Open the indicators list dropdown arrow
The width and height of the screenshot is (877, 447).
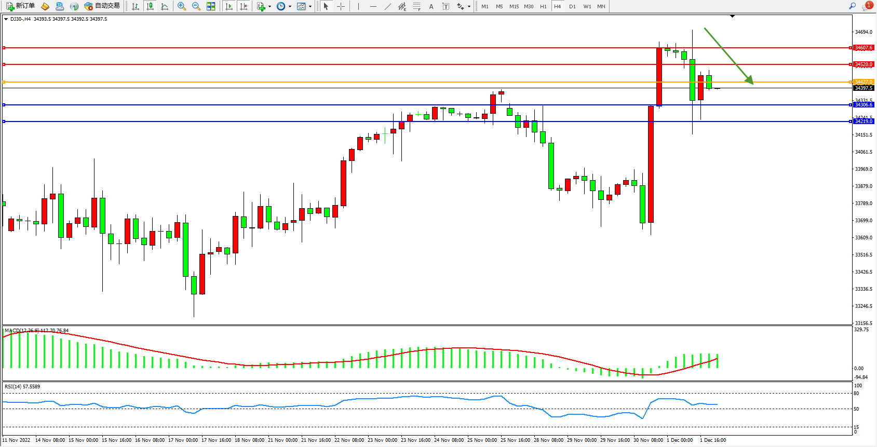click(x=269, y=6)
